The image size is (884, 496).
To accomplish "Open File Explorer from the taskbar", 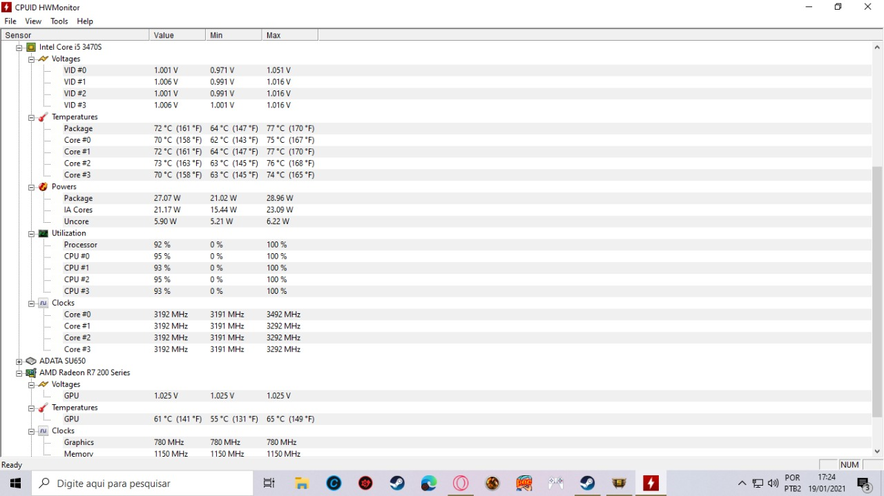I will [x=302, y=484].
